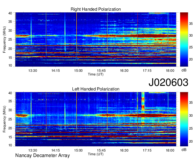The height and width of the screenshot is (159, 196).
Task: Click the 35 dB mark on Right Handed colorbar
Action: 191,24
